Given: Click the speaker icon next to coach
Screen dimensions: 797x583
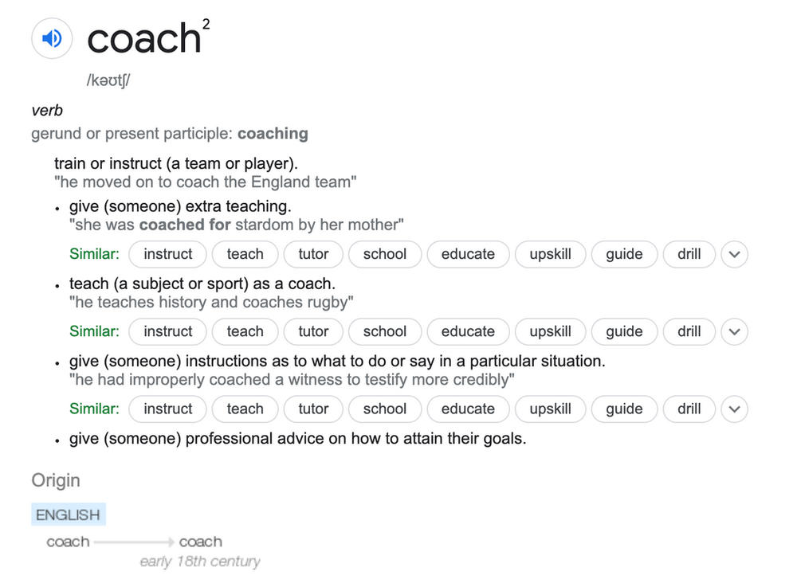Looking at the screenshot, I should point(52,38).
